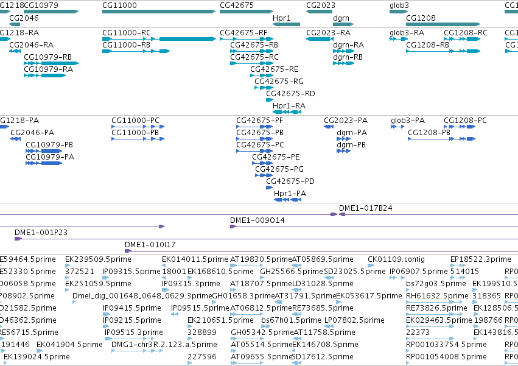Open the CG1208-RC transcript
This screenshot has height=366, width=518.
point(466,33)
